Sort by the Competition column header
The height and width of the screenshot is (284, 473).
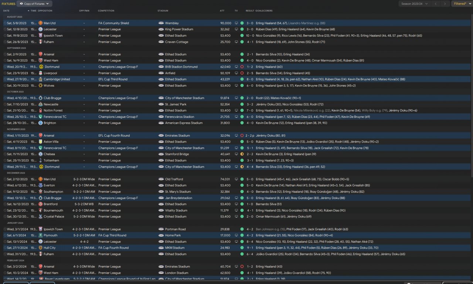pos(106,11)
